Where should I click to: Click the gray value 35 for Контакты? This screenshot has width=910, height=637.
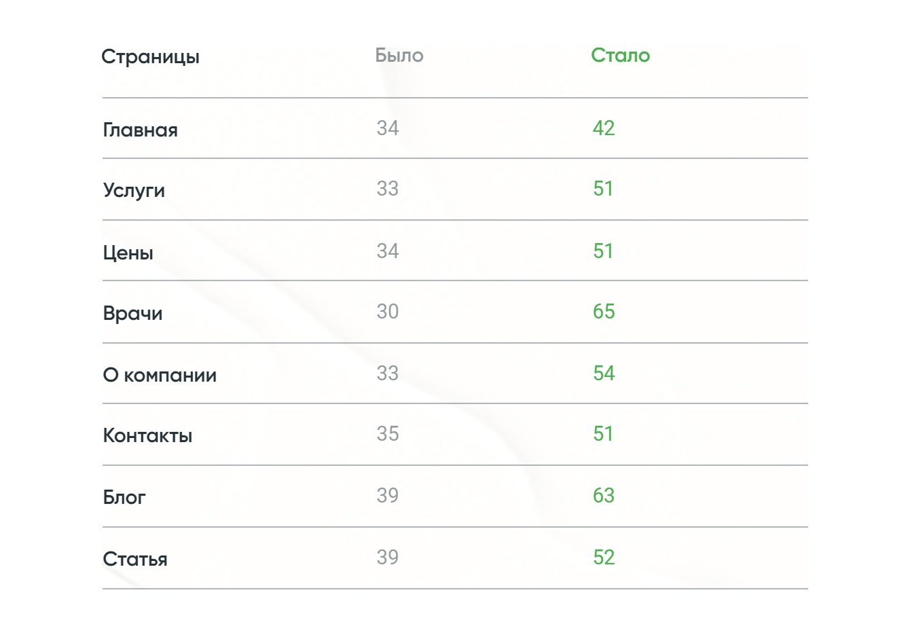(x=387, y=434)
